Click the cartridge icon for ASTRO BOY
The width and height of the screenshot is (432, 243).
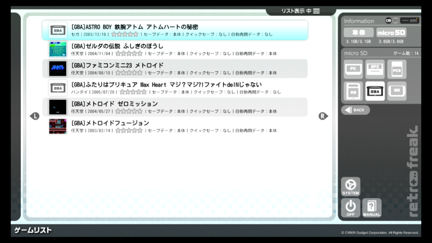57,30
